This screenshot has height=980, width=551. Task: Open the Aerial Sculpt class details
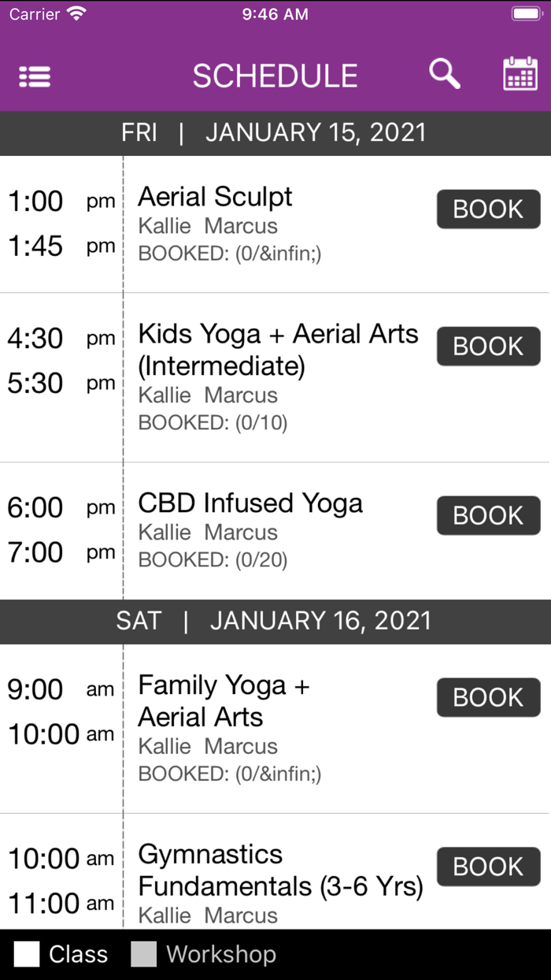pos(214,197)
